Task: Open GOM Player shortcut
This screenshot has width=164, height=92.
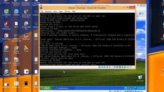Action: click(x=6, y=37)
